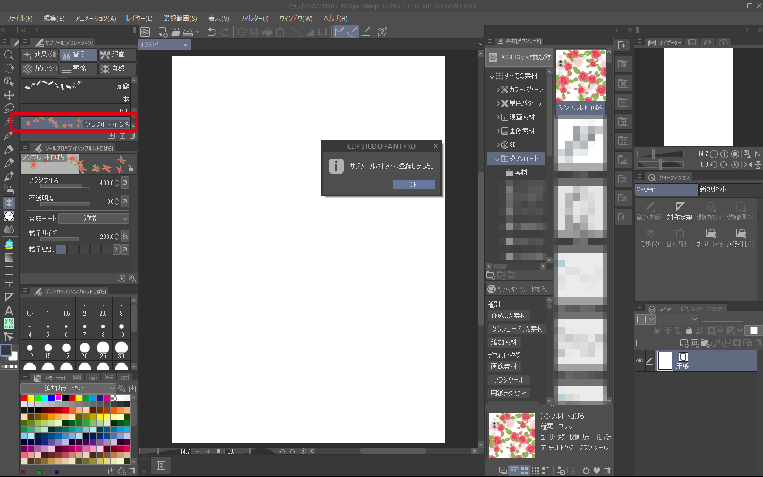Open the 追加カラーセット dropdown
Image resolution: width=763 pixels, height=477 pixels.
(68, 388)
